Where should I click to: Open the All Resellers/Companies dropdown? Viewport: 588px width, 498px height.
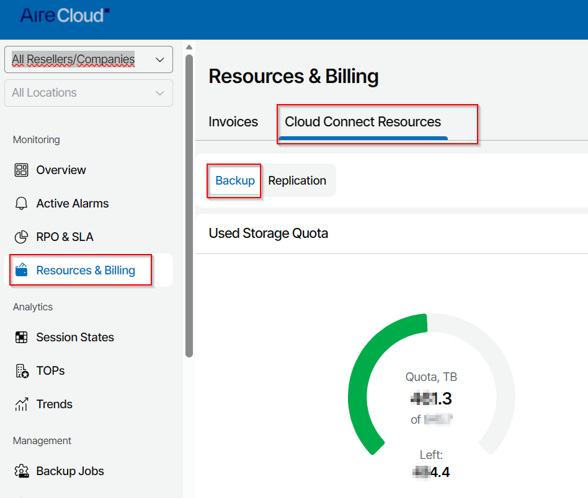tap(89, 59)
